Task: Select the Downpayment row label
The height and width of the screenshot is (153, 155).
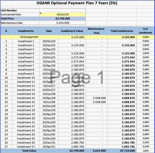Action: point(29,37)
